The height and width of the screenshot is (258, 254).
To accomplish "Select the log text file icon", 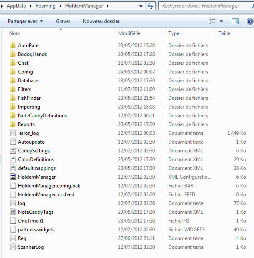I will (13, 203).
